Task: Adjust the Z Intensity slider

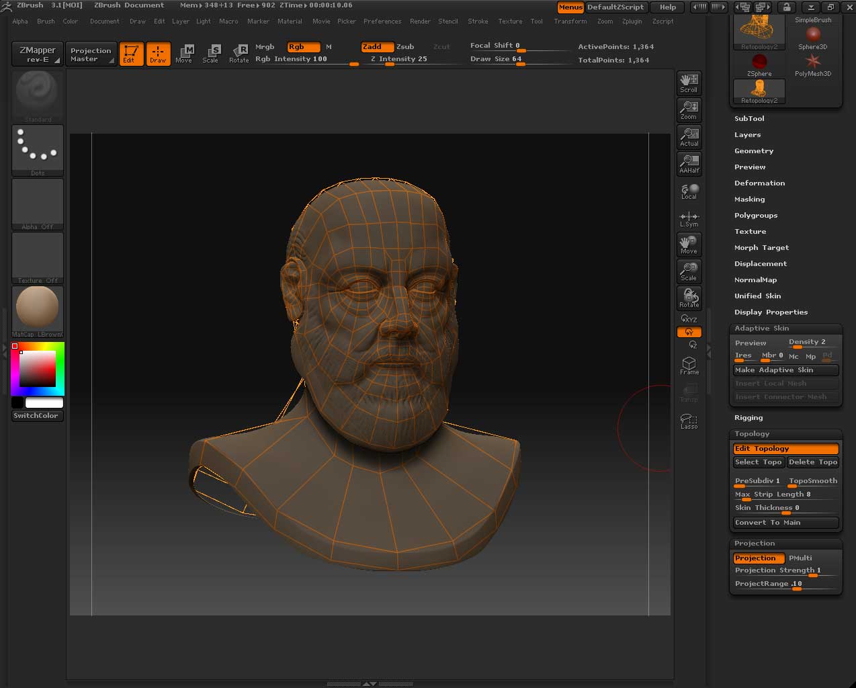Action: [415, 59]
